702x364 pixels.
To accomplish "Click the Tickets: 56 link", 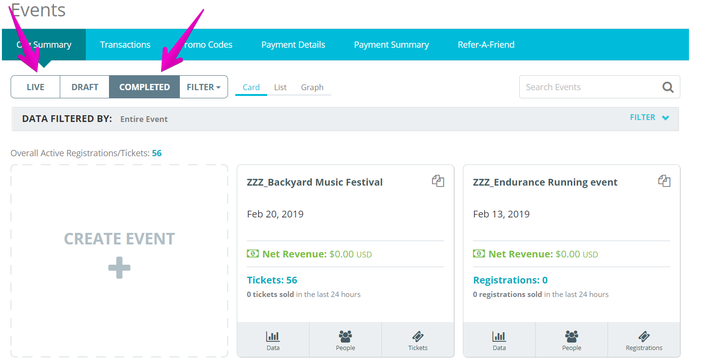I will click(x=272, y=280).
